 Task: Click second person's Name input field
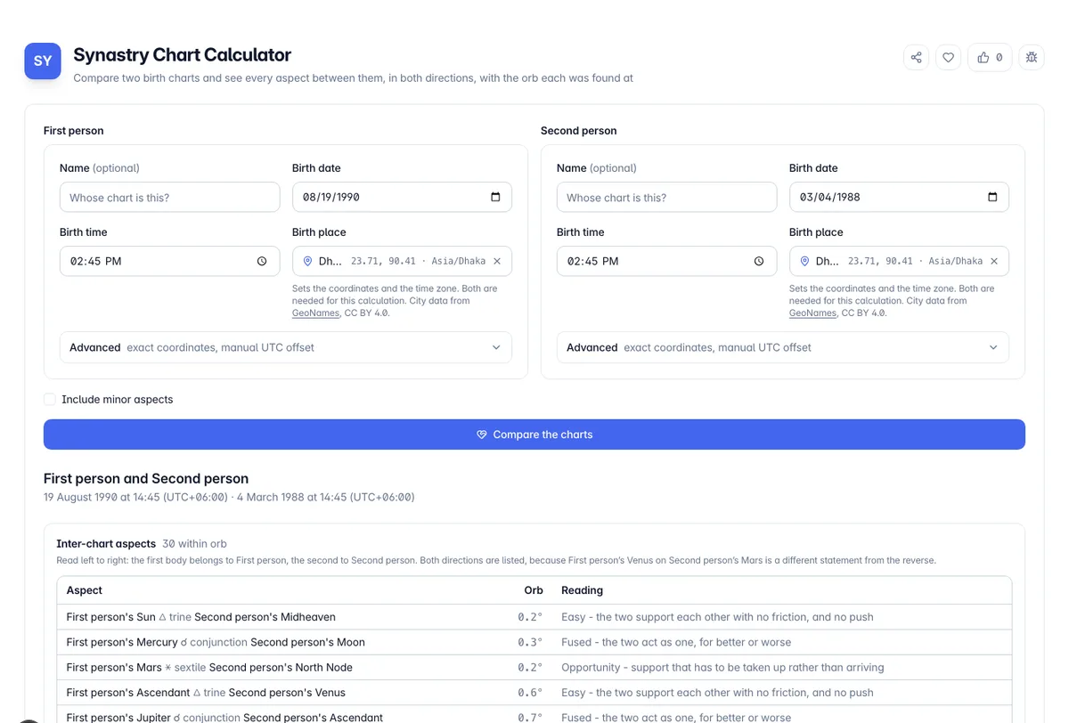(x=667, y=197)
